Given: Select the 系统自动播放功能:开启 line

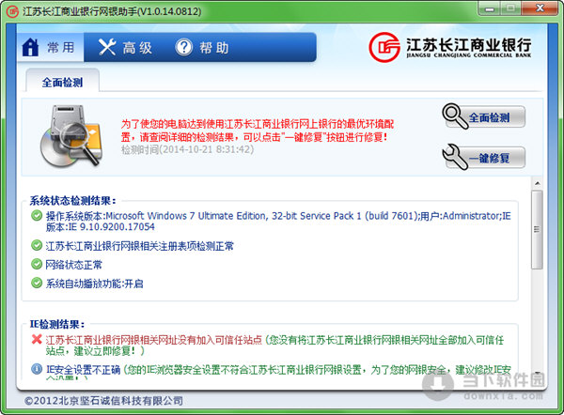Looking at the screenshot, I should click(95, 284).
